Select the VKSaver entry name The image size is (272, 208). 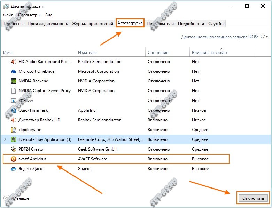coord(26,101)
